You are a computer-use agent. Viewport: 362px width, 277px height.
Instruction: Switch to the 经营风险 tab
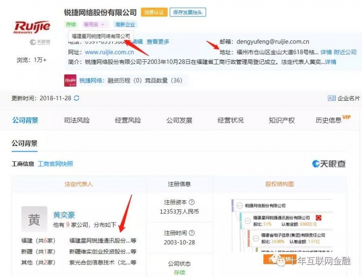point(128,120)
